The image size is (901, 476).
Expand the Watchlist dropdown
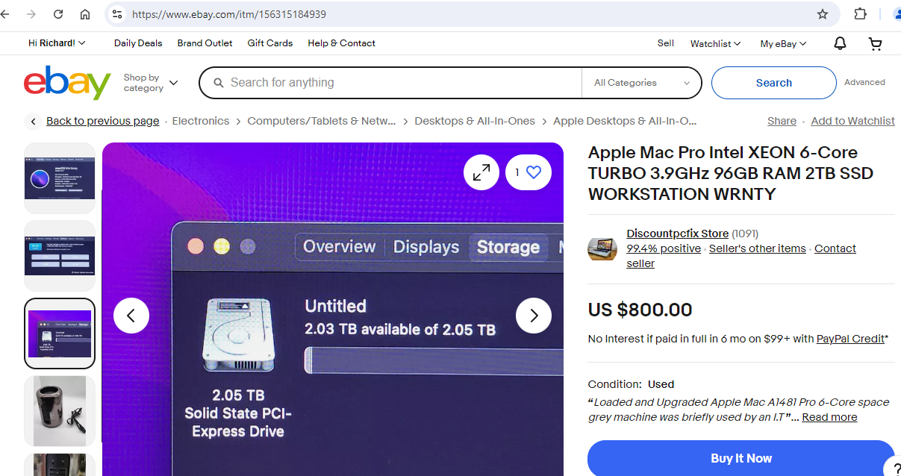(x=715, y=43)
